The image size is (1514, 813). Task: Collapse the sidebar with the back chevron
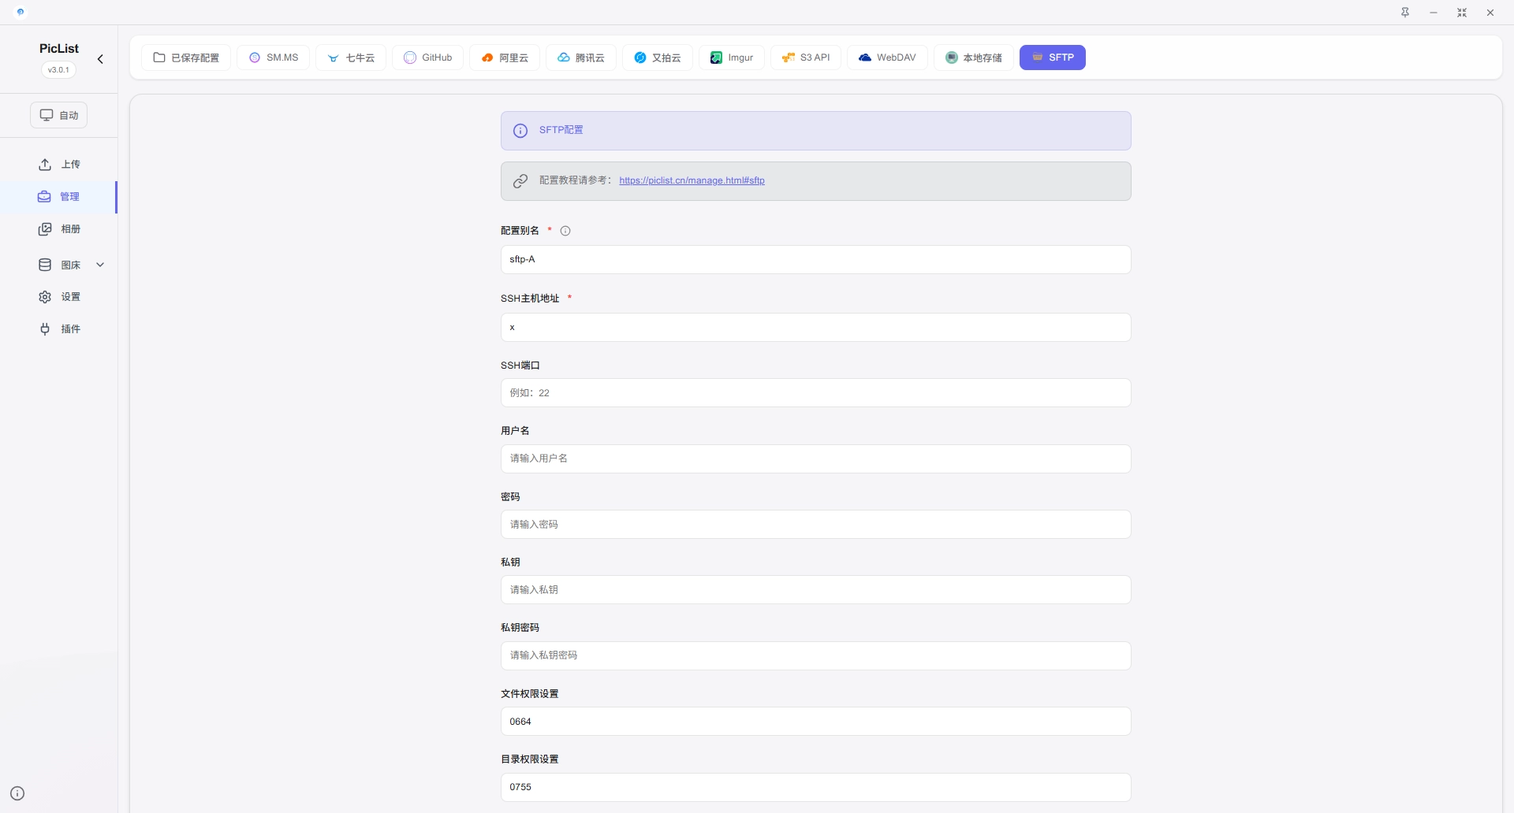(x=100, y=59)
